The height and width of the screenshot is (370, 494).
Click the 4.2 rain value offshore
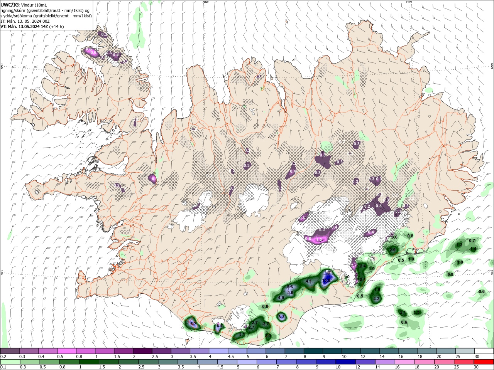377,299
